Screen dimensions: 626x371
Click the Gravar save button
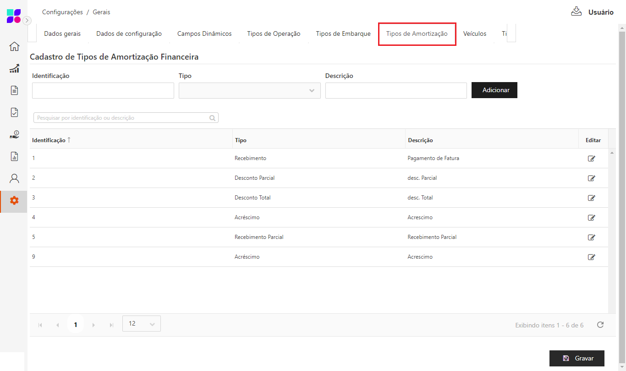point(577,358)
